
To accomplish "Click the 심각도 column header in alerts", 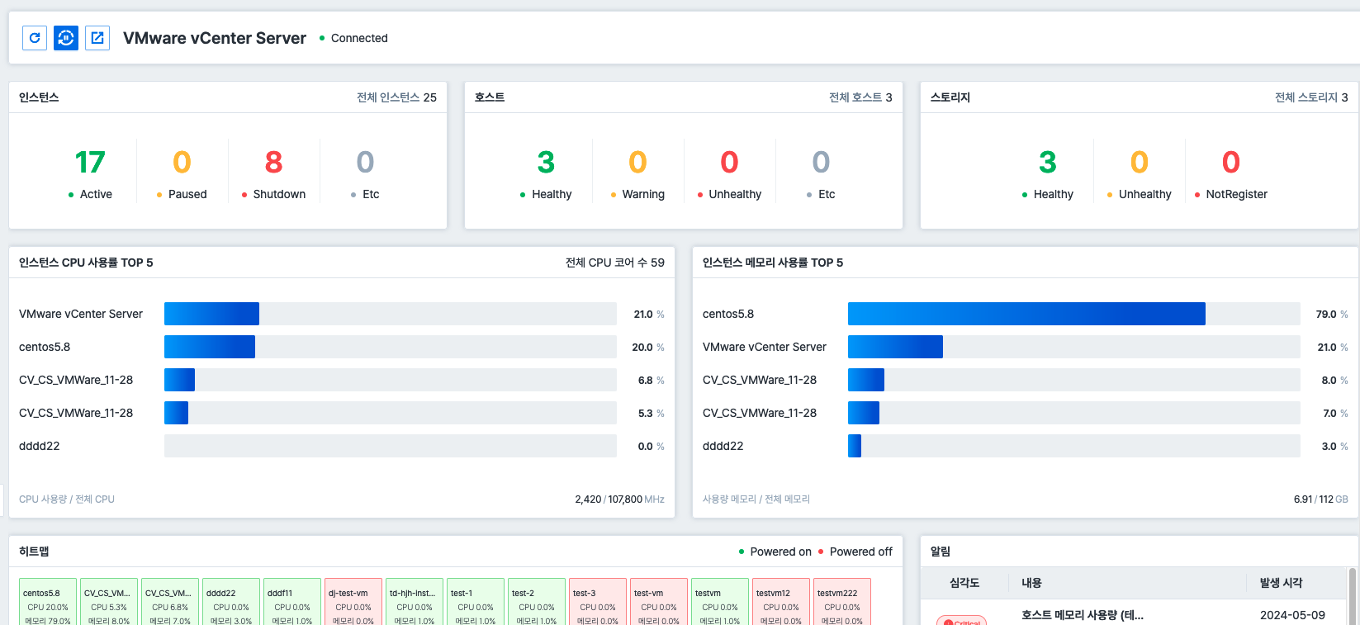I will pos(964,583).
